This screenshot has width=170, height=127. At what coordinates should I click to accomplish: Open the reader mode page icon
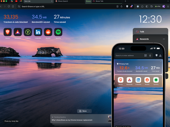coord(117,7)
